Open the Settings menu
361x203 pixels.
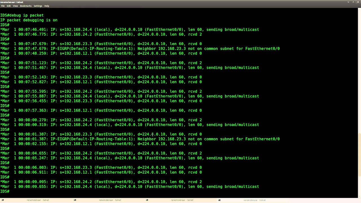tap(38, 6)
